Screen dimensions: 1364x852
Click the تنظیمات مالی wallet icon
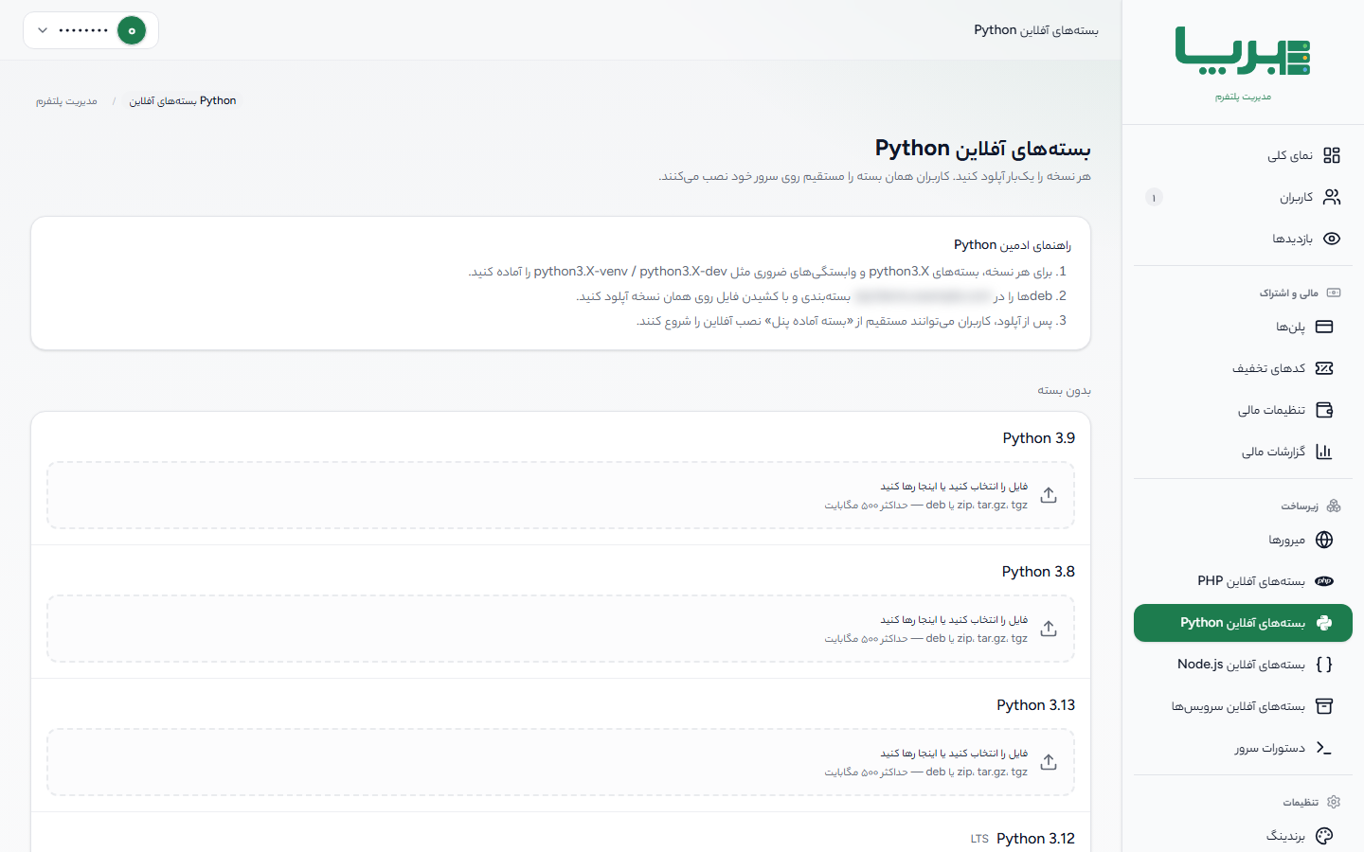pyautogui.click(x=1324, y=410)
